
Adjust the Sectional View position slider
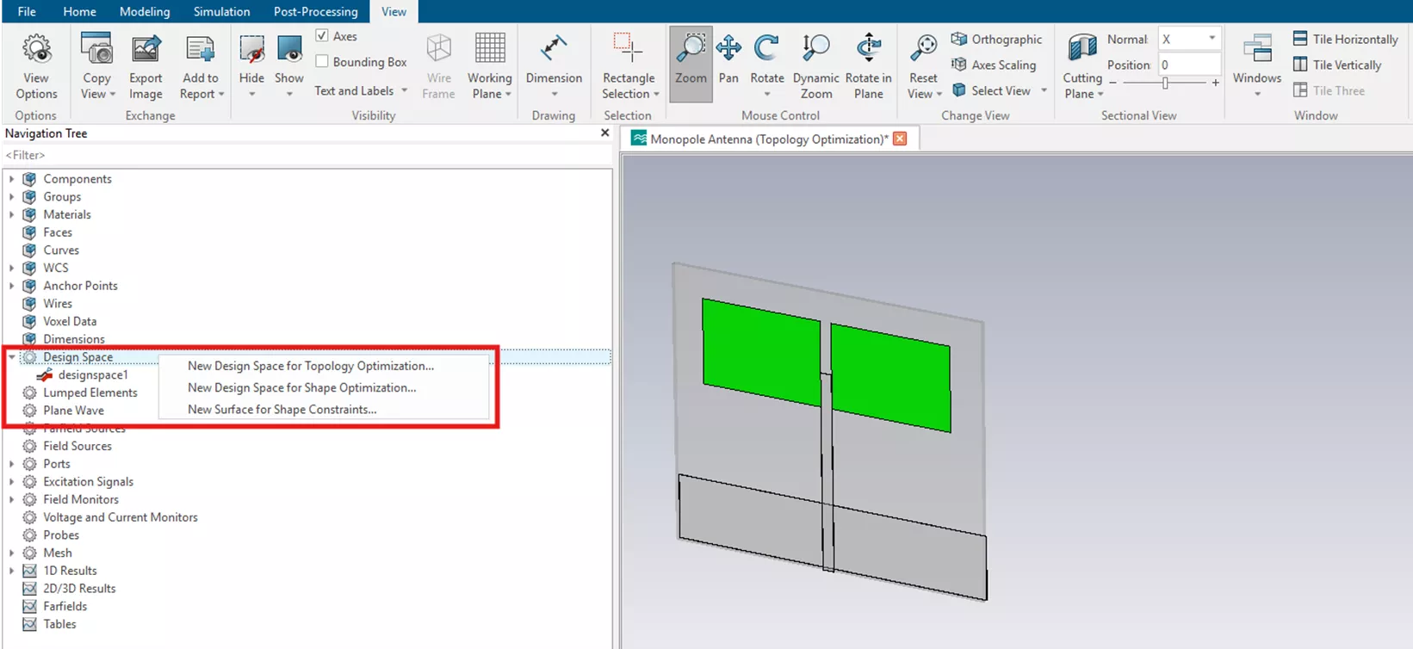click(1165, 83)
